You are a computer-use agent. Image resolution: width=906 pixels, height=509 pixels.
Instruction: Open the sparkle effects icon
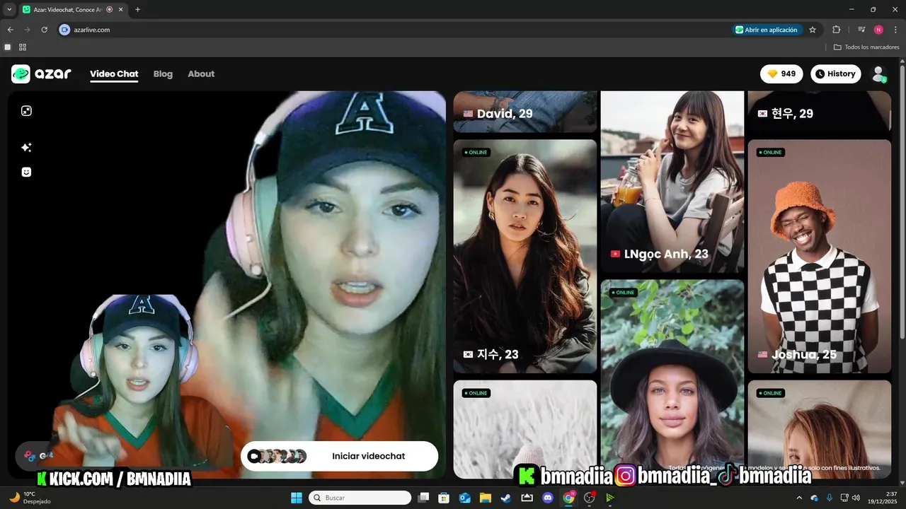[26, 147]
